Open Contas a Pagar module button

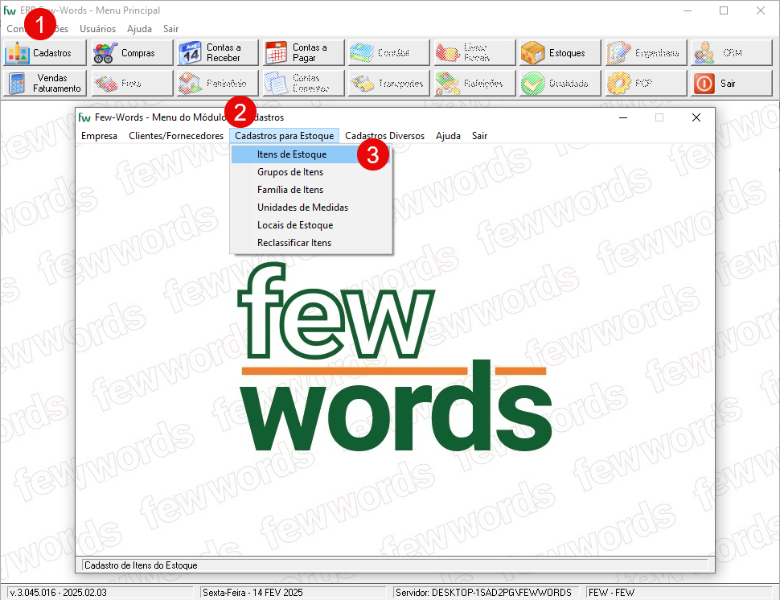[x=303, y=53]
